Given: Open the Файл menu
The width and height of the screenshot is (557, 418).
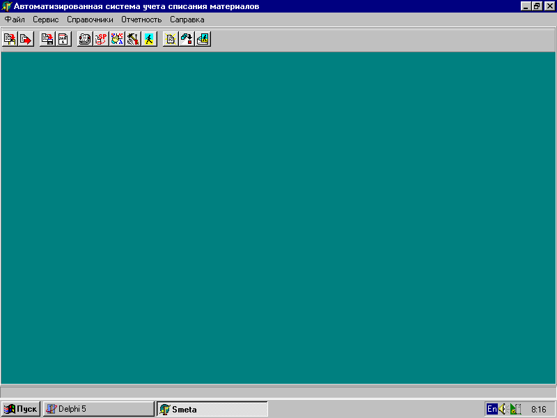Looking at the screenshot, I should [15, 20].
